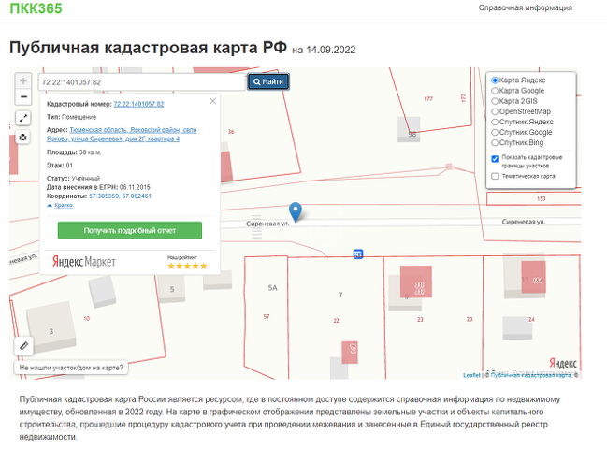
Task: Click the 'Площадь: 30 кв.м.' text
Action: point(74,152)
